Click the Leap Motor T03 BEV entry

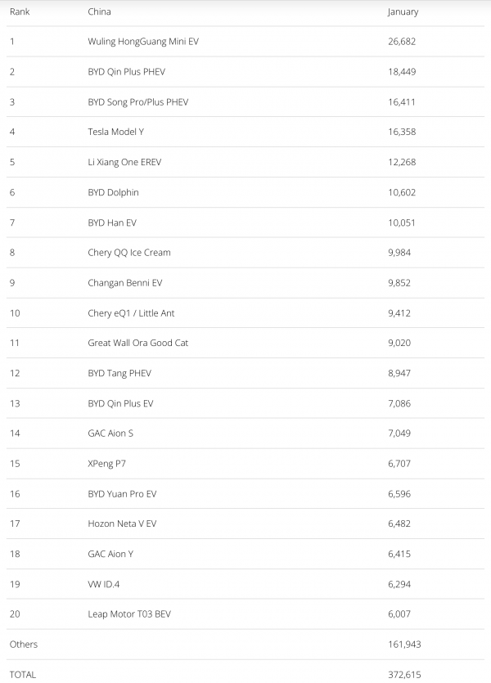click(x=129, y=614)
